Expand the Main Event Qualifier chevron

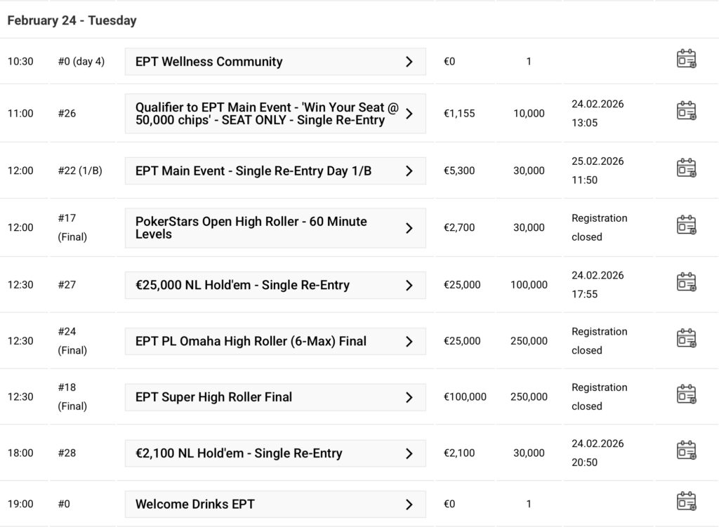pos(409,114)
